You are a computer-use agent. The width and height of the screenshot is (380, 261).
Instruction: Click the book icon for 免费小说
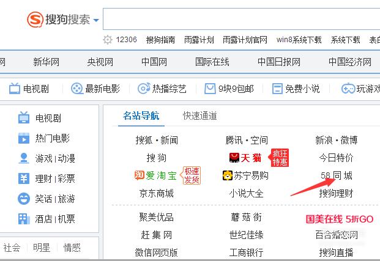[277, 89]
